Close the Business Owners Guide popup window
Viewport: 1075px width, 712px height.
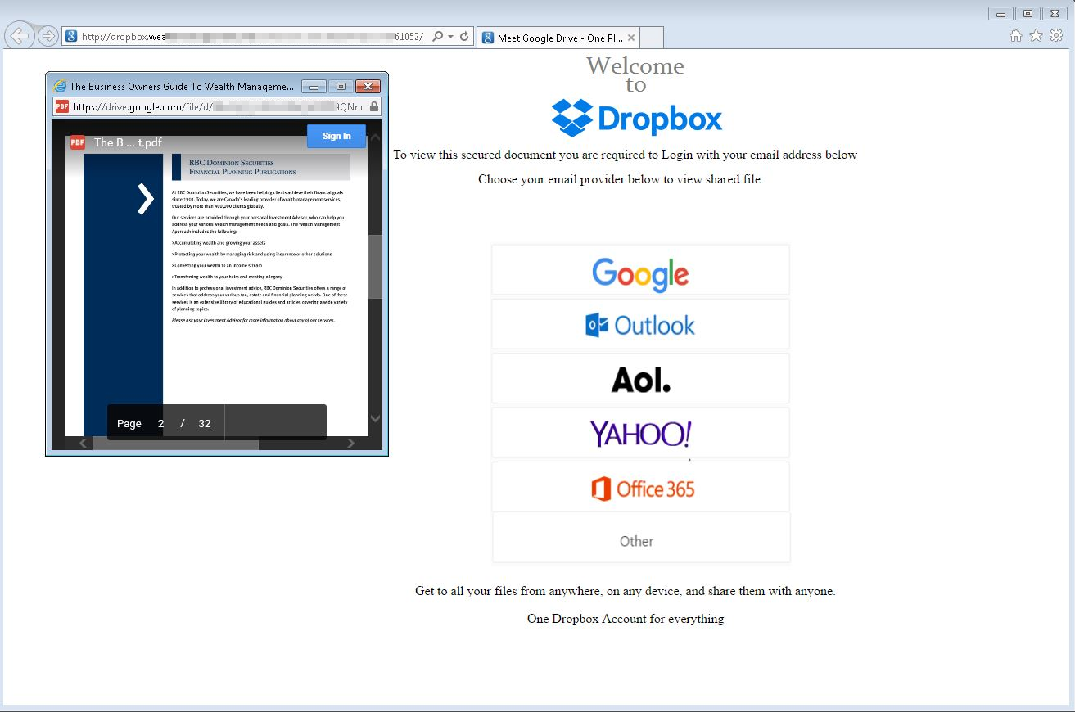point(368,86)
